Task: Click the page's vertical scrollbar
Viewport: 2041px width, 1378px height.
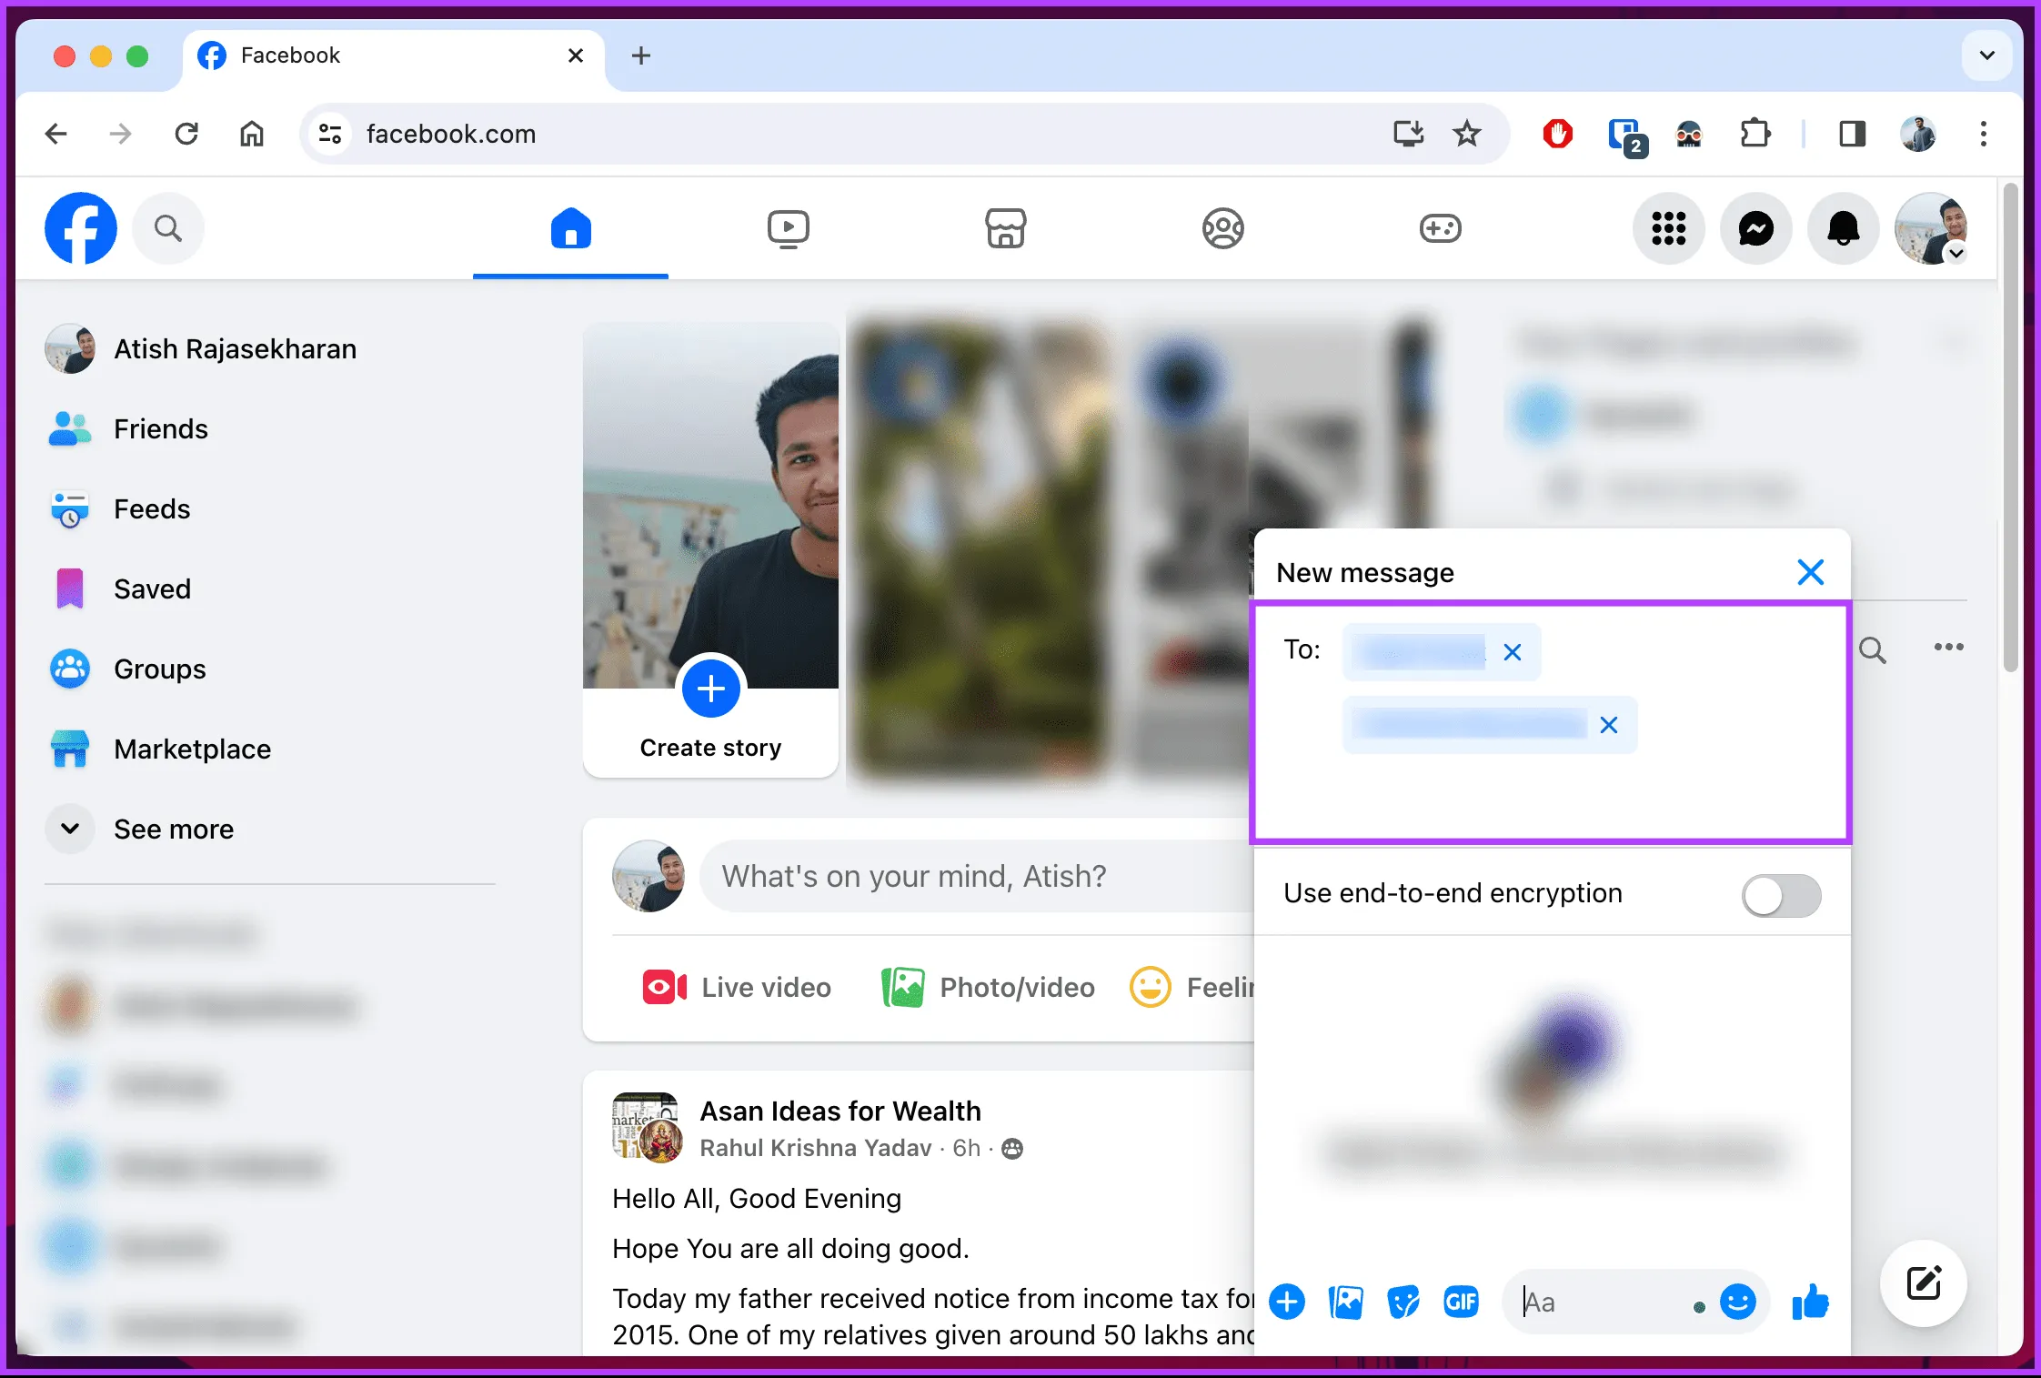Action: point(2010,427)
